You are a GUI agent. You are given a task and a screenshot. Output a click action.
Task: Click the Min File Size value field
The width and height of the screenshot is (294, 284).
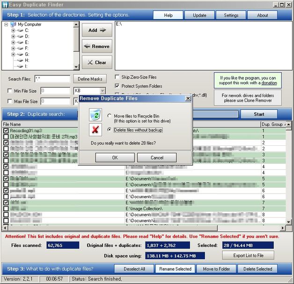[55, 91]
